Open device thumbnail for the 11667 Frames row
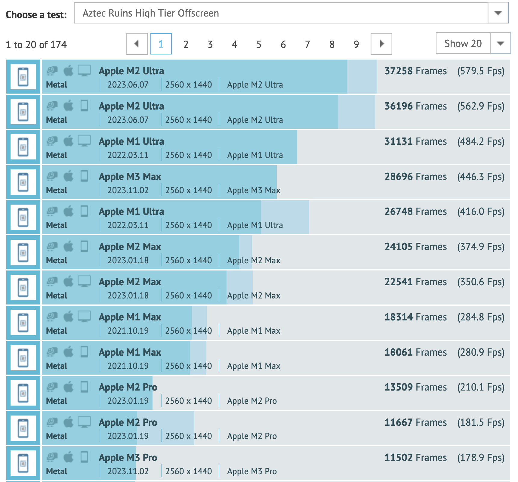 coord(23,428)
